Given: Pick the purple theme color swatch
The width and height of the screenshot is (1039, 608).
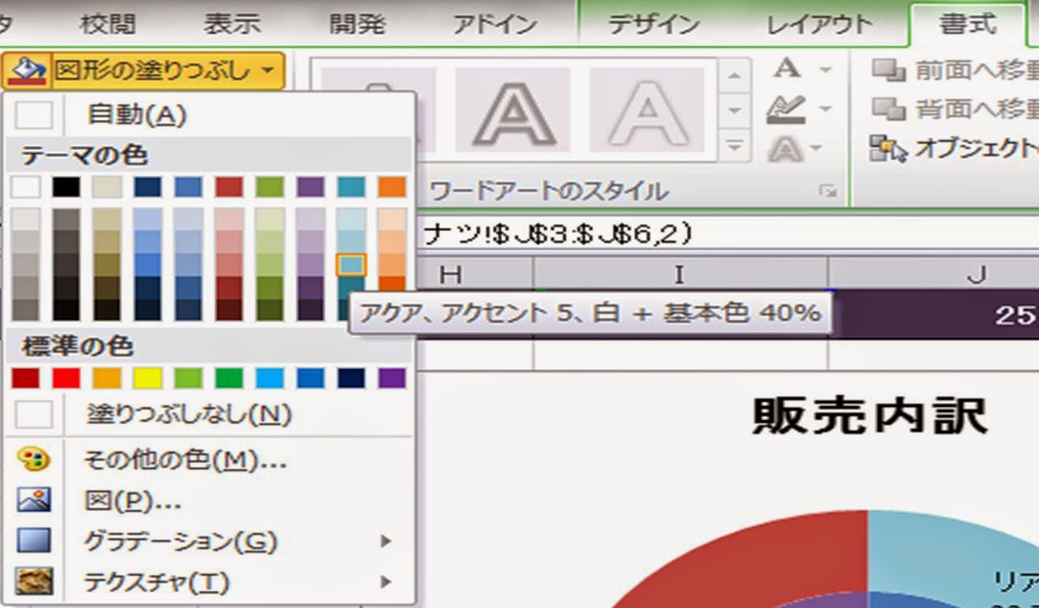Looking at the screenshot, I should coord(310,187).
